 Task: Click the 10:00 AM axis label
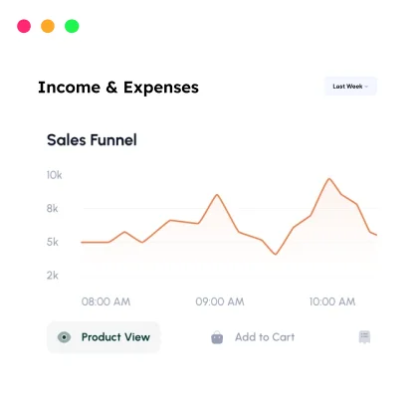pyautogui.click(x=332, y=301)
